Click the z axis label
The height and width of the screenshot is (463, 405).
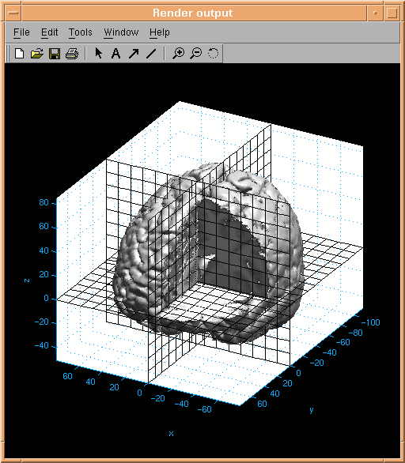(x=27, y=280)
